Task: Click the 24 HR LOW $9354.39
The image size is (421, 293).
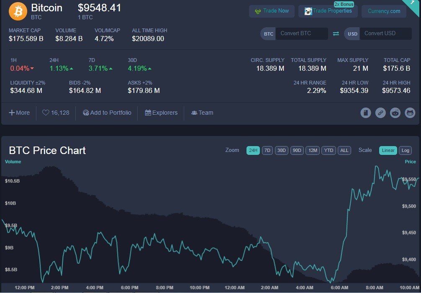Action: click(354, 91)
